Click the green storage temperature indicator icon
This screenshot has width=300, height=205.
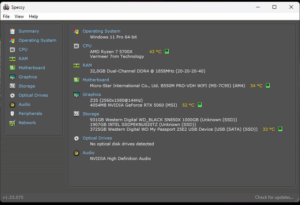[280, 129]
